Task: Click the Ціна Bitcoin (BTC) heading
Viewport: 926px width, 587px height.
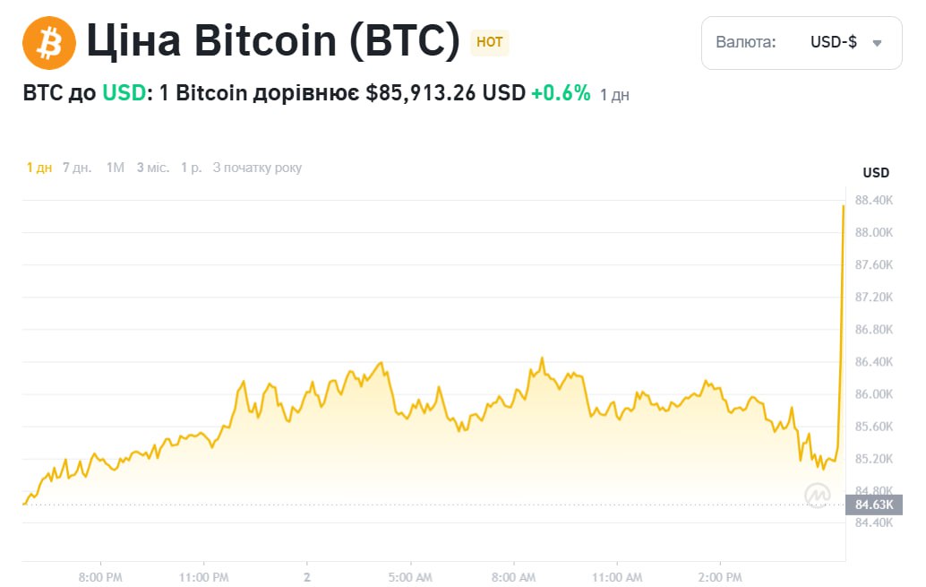Action: (272, 42)
